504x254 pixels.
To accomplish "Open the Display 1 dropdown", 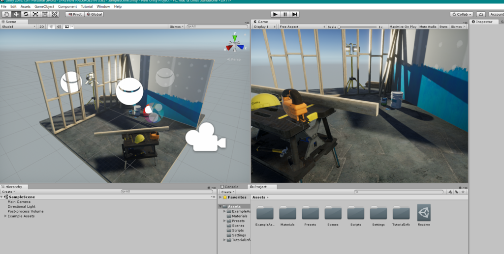I will click(264, 27).
